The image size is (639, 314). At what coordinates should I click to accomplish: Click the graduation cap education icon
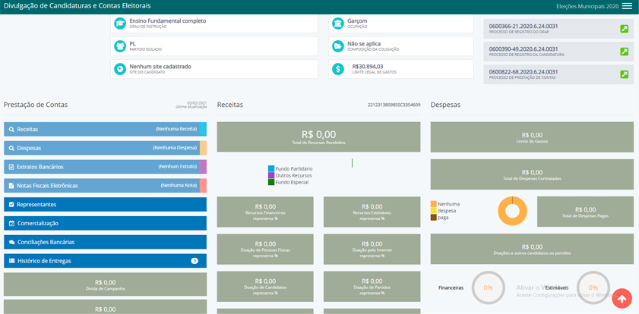click(119, 24)
